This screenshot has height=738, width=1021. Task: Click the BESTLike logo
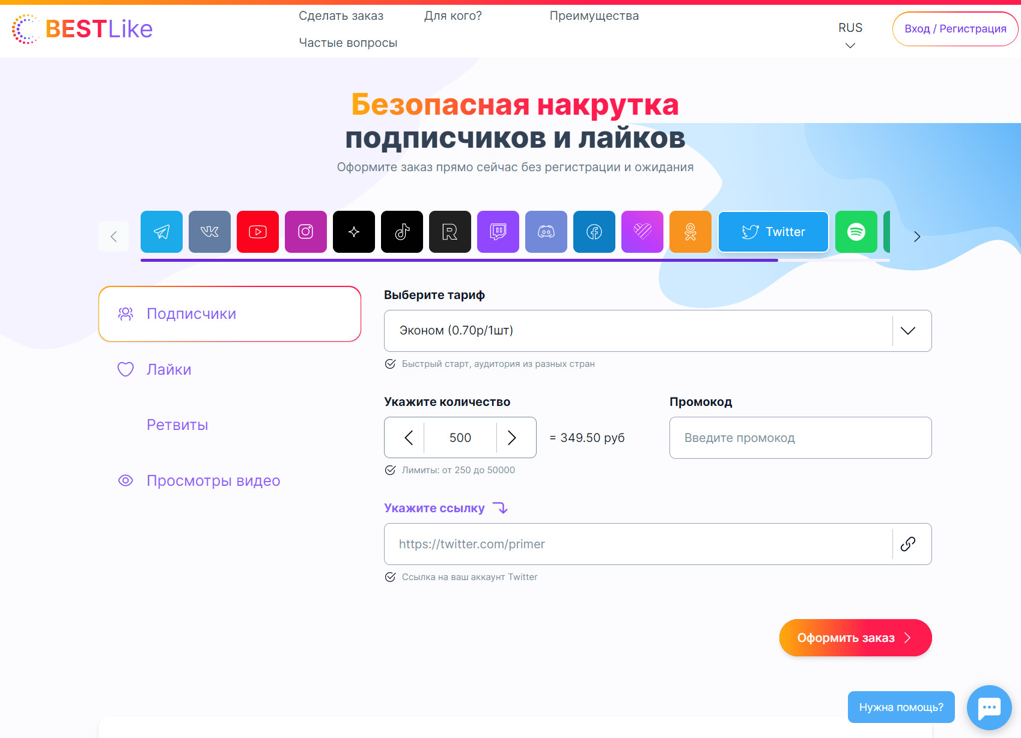pyautogui.click(x=82, y=29)
